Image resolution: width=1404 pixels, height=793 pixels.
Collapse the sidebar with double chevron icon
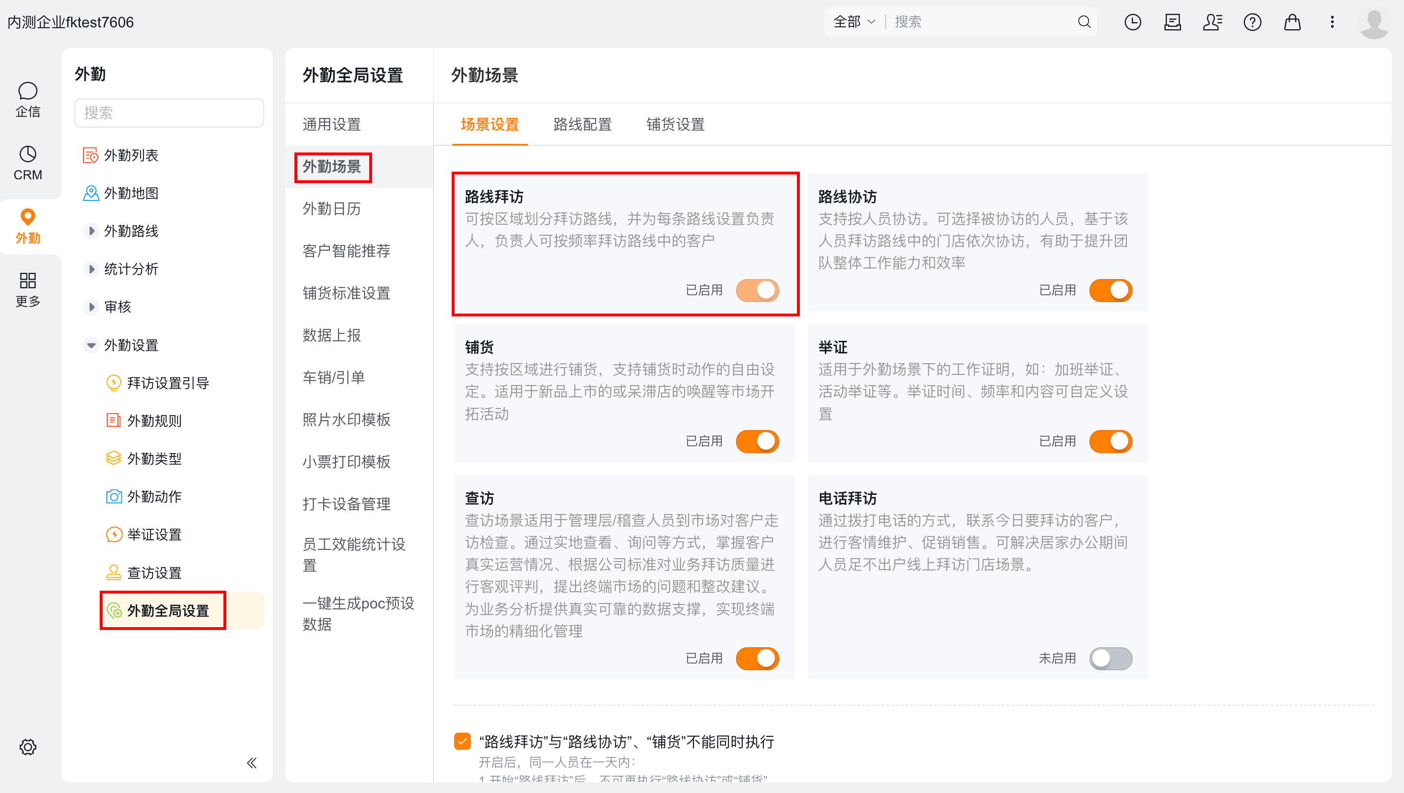[251, 762]
